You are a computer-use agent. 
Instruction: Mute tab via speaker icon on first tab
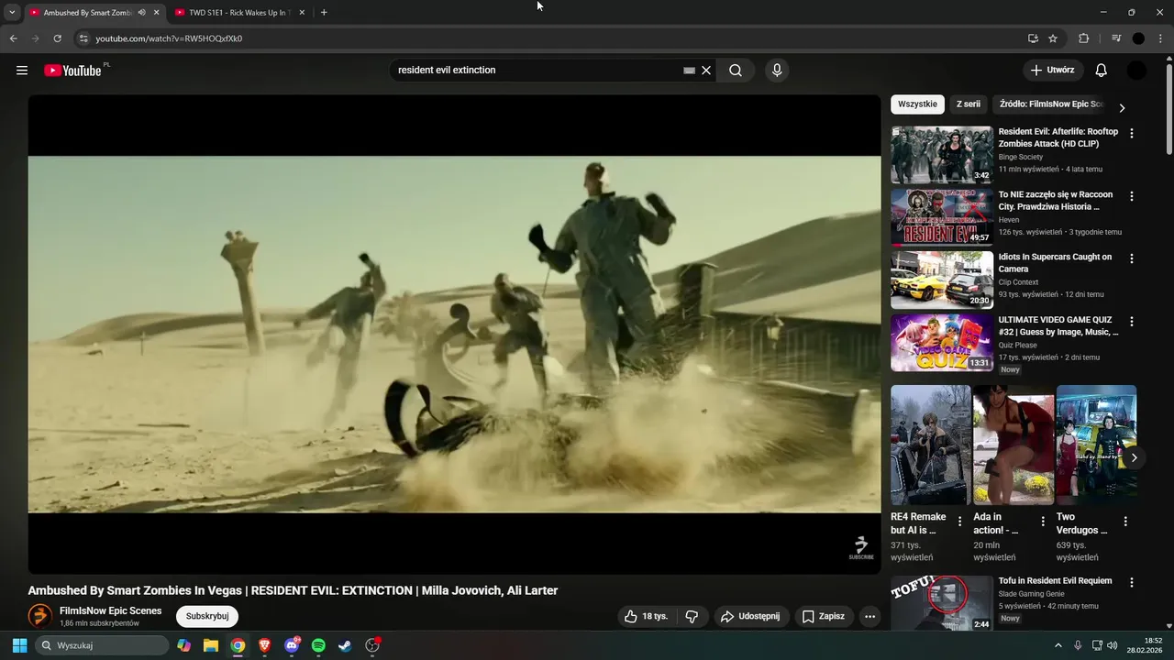141,13
